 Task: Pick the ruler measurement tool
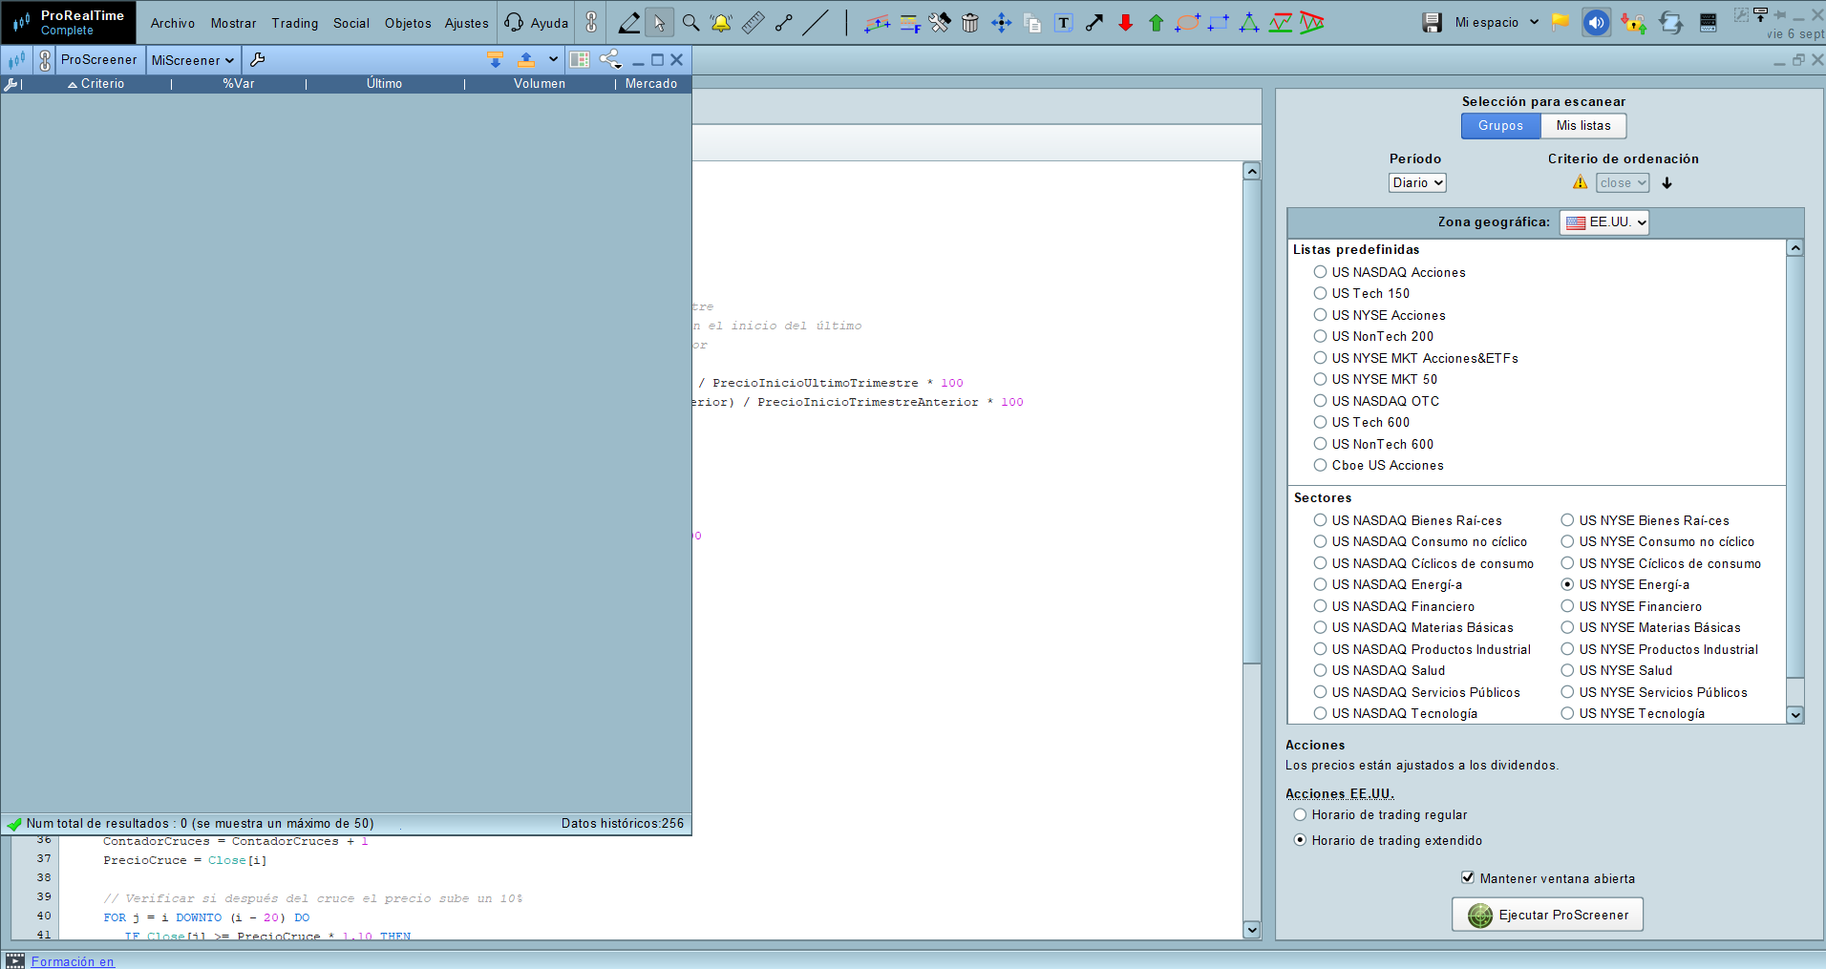[x=753, y=23]
